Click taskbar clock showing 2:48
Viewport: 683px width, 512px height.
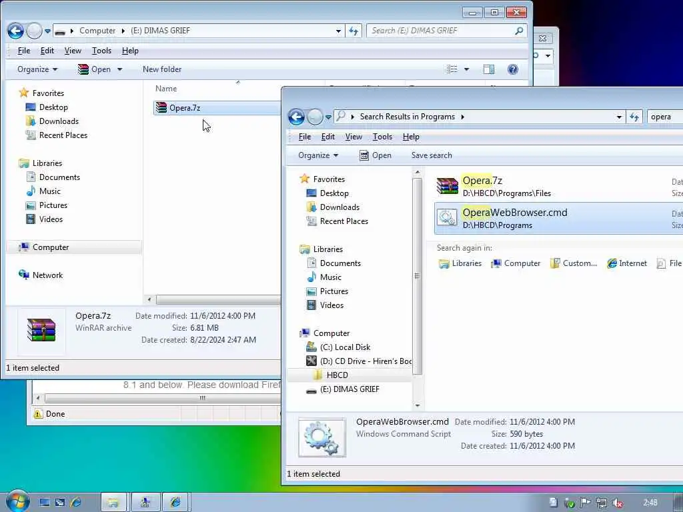pyautogui.click(x=650, y=503)
